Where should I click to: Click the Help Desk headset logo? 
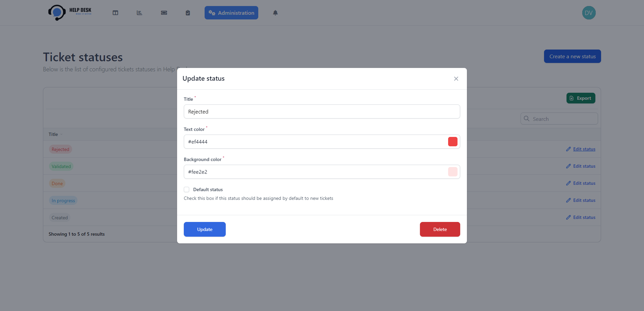tap(57, 13)
